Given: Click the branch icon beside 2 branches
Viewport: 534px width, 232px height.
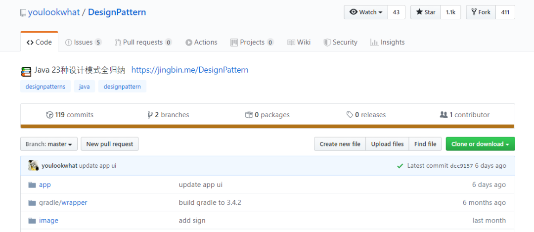Looking at the screenshot, I should (x=150, y=115).
